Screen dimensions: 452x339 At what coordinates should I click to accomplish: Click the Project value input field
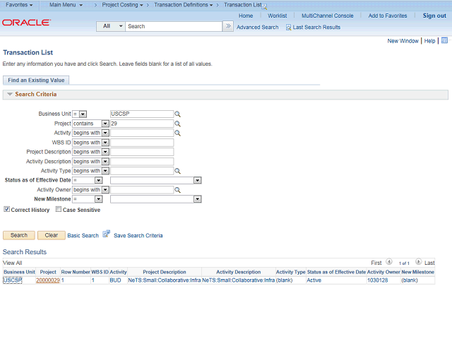click(x=142, y=124)
